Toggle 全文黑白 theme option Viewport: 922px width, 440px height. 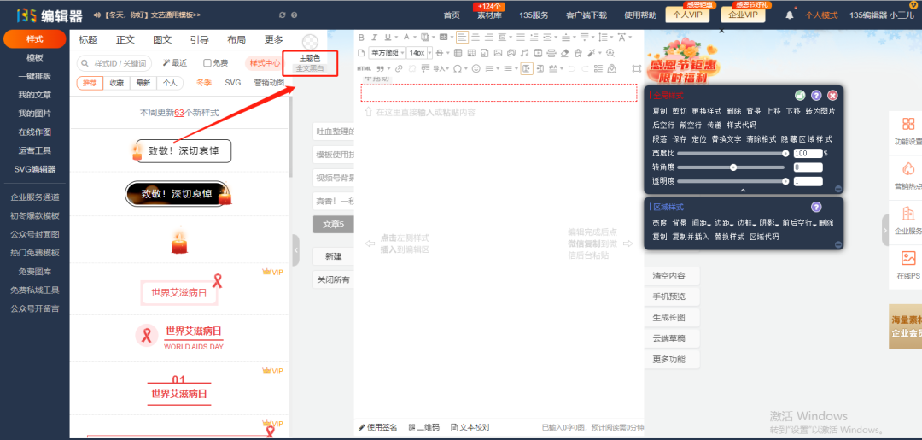[x=309, y=68]
